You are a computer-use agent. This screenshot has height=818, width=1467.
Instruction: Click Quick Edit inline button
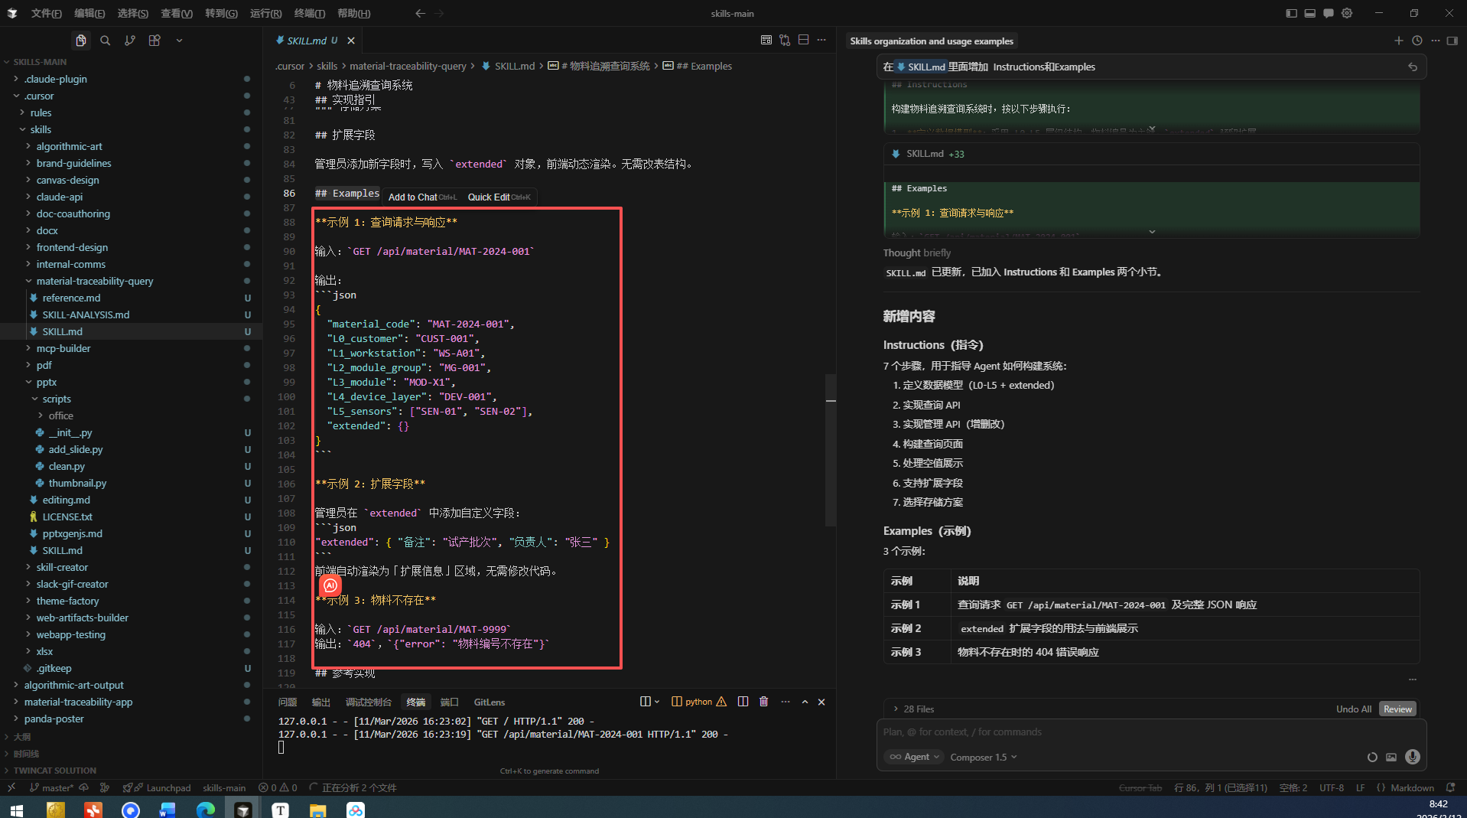pyautogui.click(x=498, y=197)
